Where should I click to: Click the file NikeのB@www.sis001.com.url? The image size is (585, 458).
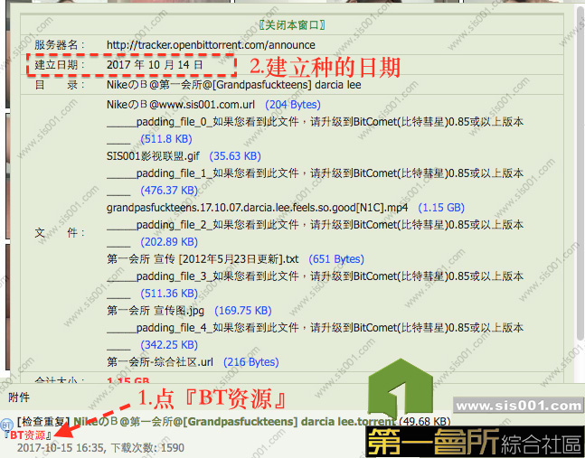pos(181,105)
